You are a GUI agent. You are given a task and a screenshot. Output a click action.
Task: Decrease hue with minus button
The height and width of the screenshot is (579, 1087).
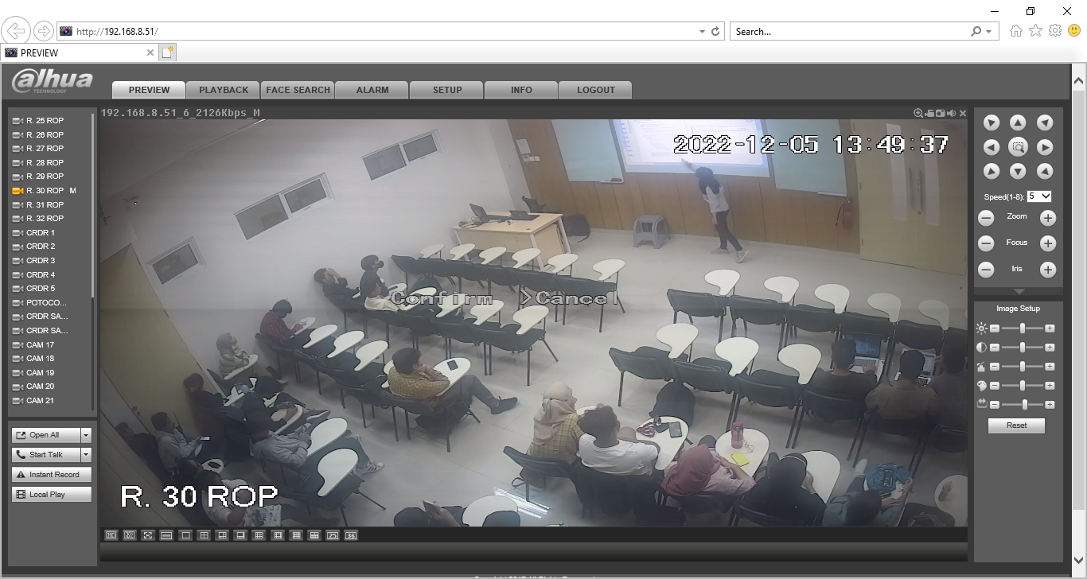(994, 386)
